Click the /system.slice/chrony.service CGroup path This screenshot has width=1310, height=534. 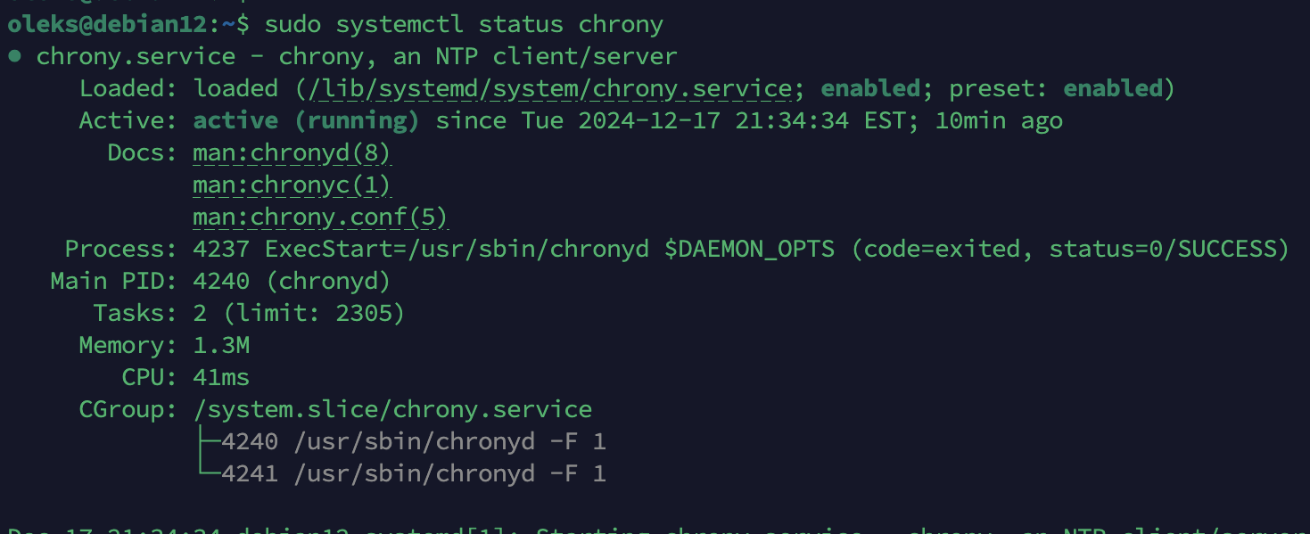pyautogui.click(x=392, y=410)
